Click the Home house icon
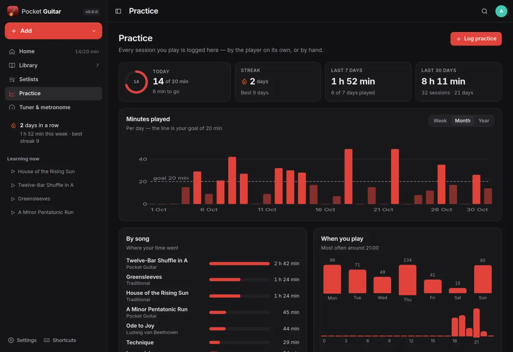 (12, 51)
